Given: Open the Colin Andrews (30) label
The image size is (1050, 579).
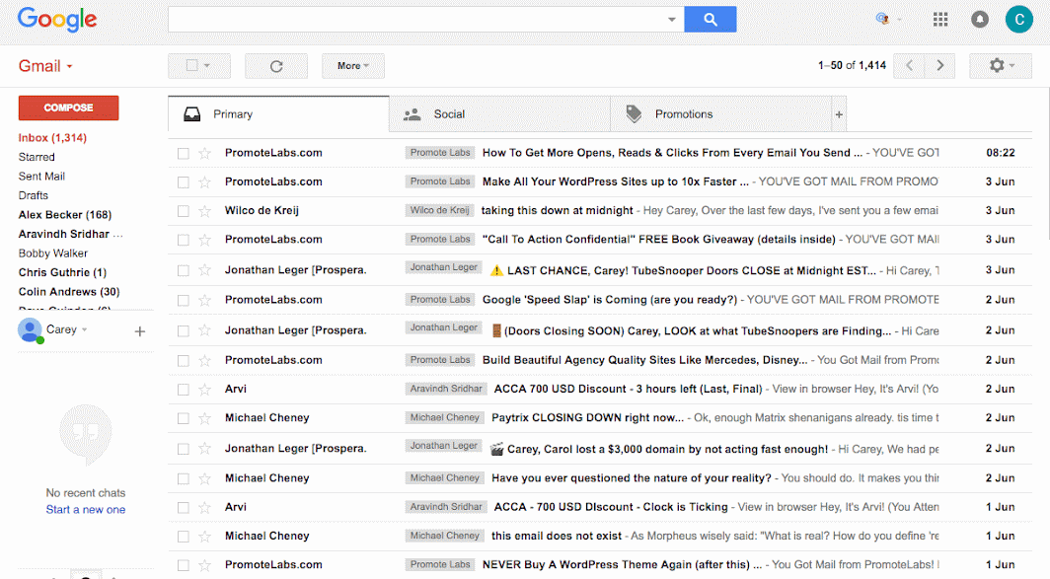Looking at the screenshot, I should click(x=69, y=292).
